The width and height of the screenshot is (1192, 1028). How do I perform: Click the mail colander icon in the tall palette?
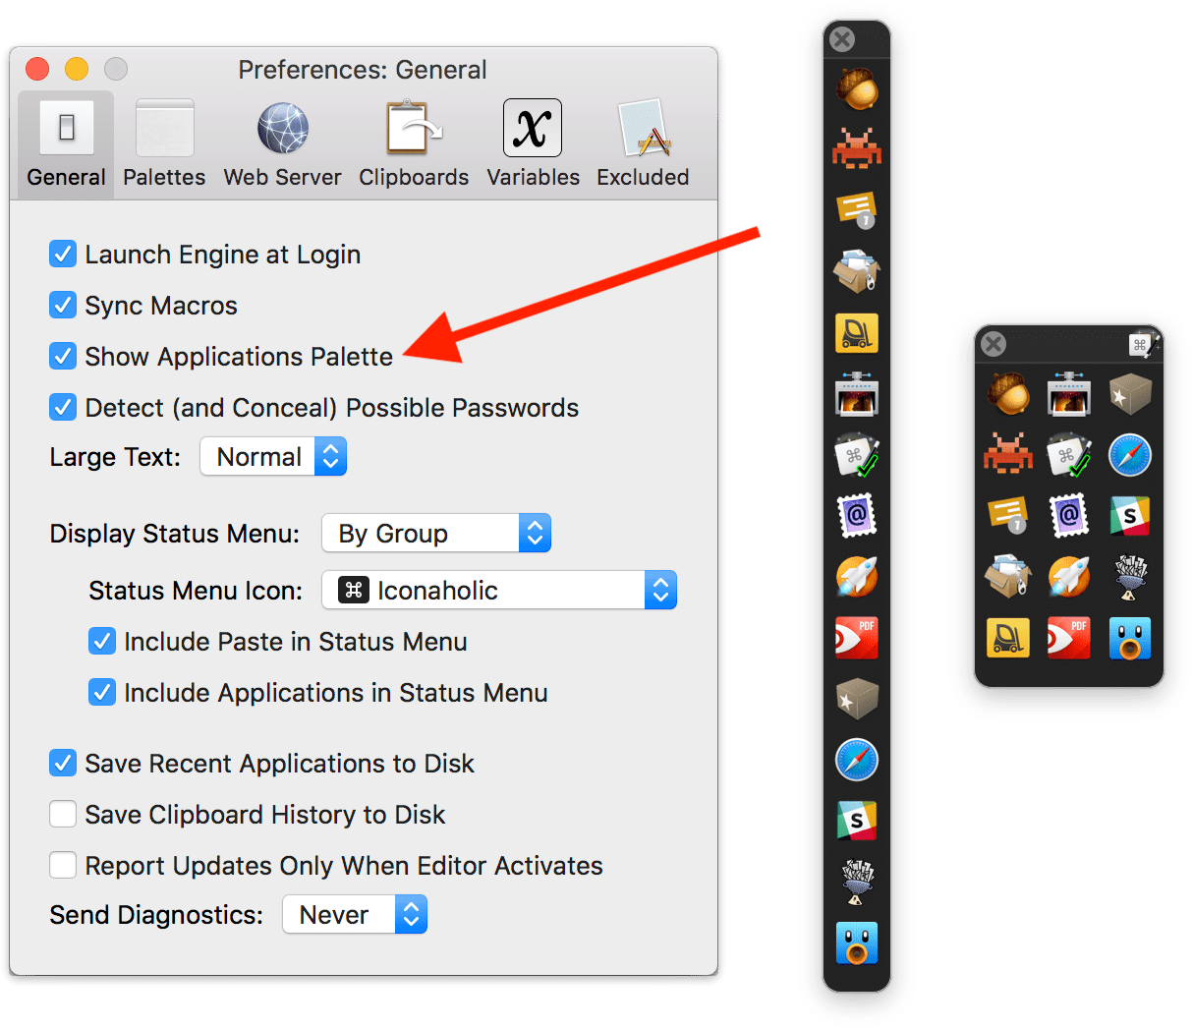(x=857, y=882)
